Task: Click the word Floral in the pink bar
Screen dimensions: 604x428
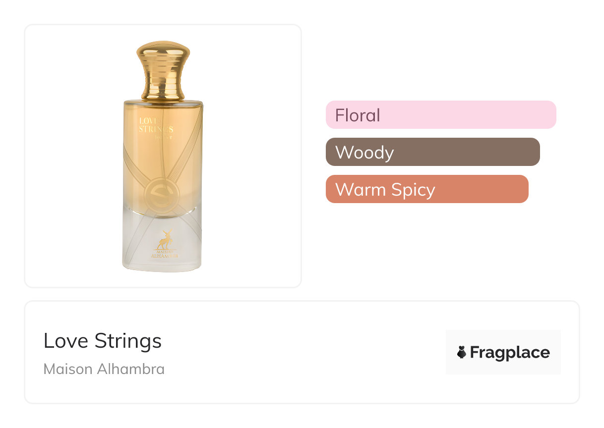Action: (x=357, y=115)
